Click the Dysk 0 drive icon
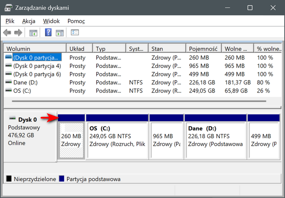The image size is (285, 198). [12, 119]
